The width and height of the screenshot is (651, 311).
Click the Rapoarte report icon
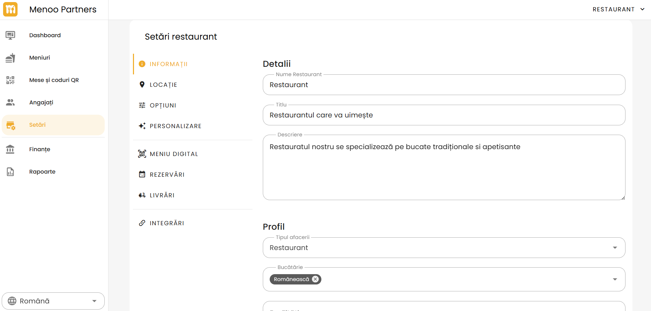click(10, 172)
